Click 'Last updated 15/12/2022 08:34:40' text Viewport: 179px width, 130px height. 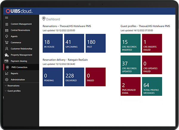click(59, 64)
